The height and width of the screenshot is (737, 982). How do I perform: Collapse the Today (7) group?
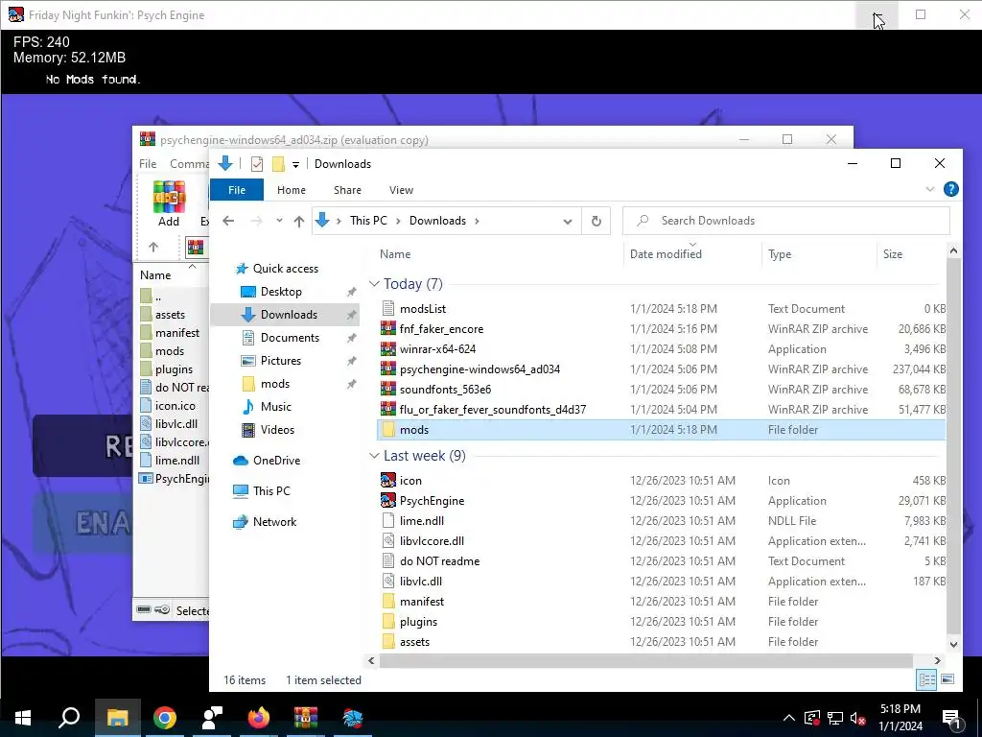point(375,284)
